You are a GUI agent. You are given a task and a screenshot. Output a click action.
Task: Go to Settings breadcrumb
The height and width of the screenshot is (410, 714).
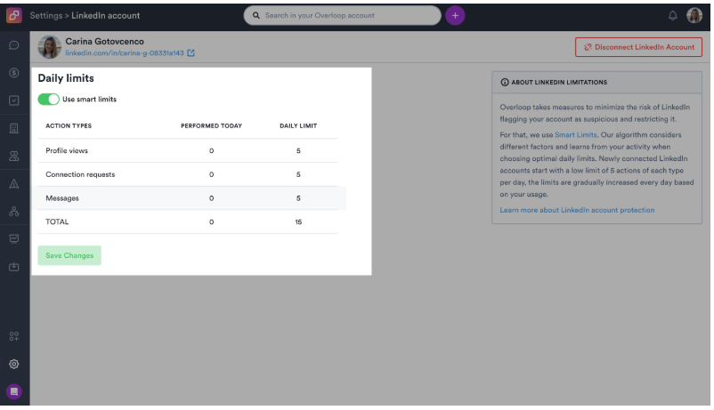point(46,15)
